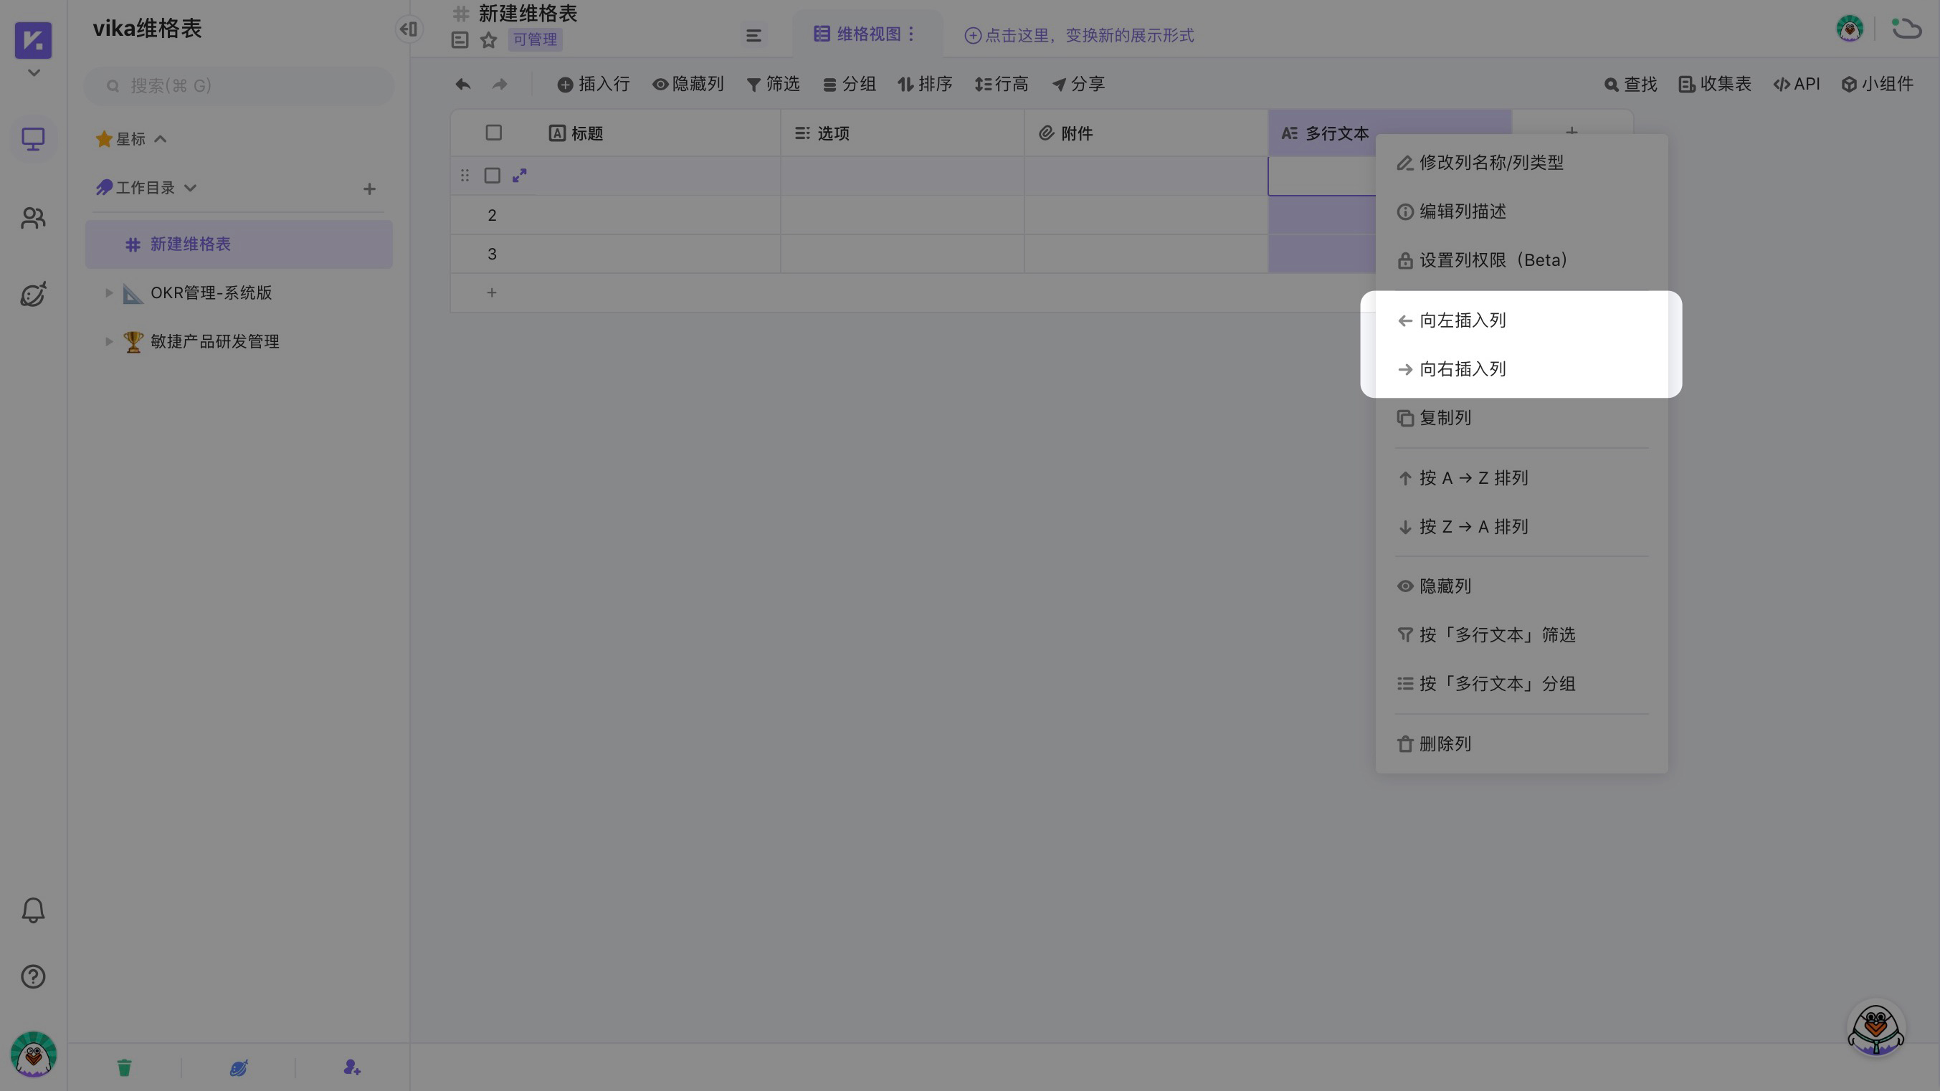This screenshot has width=1940, height=1091.
Task: Toggle the select-all checkbox in table header
Action: tap(493, 133)
